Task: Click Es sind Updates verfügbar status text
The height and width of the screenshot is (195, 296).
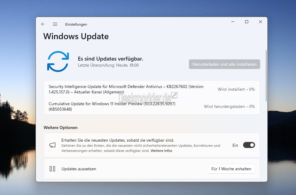Action: pyautogui.click(x=110, y=59)
